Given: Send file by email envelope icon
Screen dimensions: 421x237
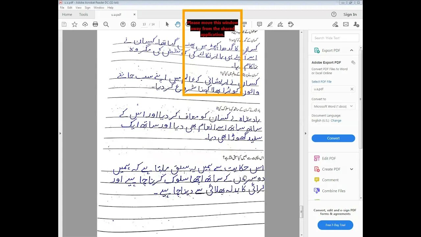Looking at the screenshot, I should tap(346, 24).
